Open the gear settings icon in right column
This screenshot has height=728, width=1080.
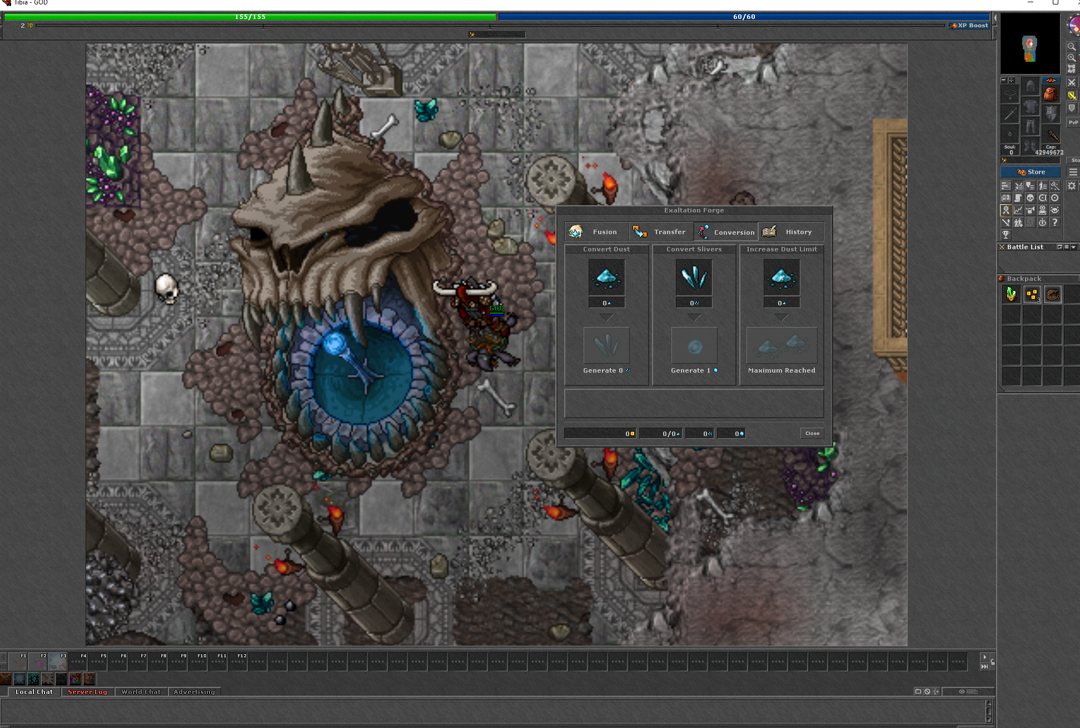click(1072, 186)
